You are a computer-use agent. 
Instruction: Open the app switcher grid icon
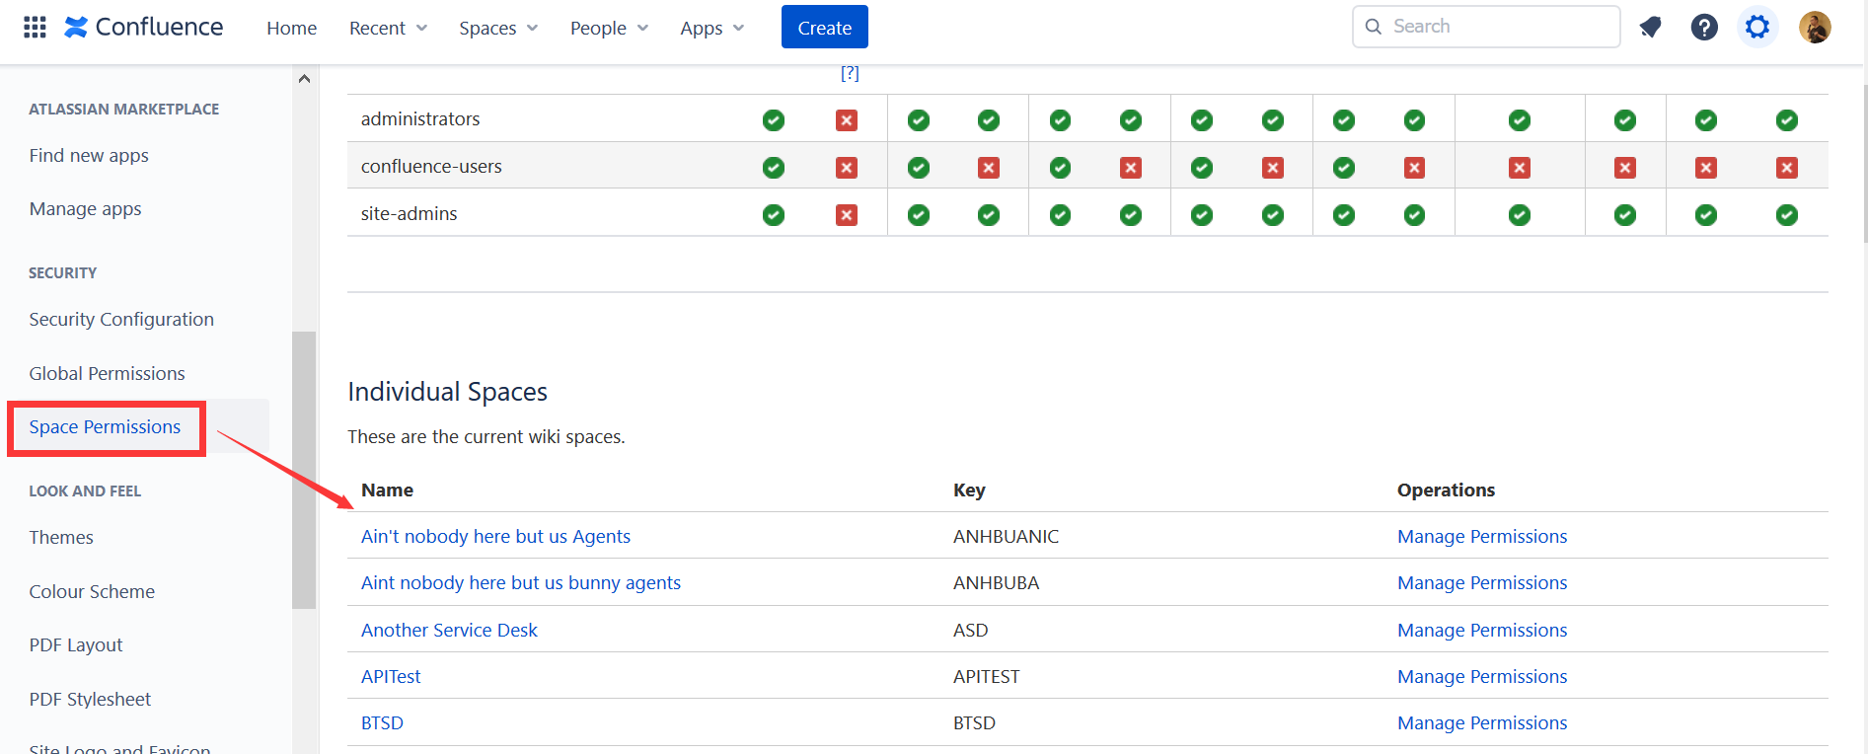(35, 27)
